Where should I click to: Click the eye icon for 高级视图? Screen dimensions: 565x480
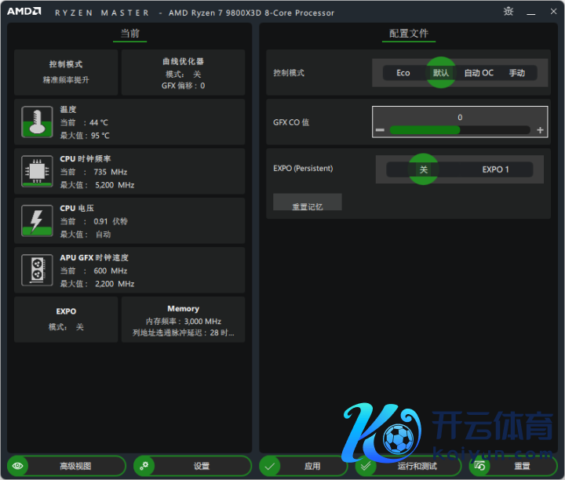(18, 466)
